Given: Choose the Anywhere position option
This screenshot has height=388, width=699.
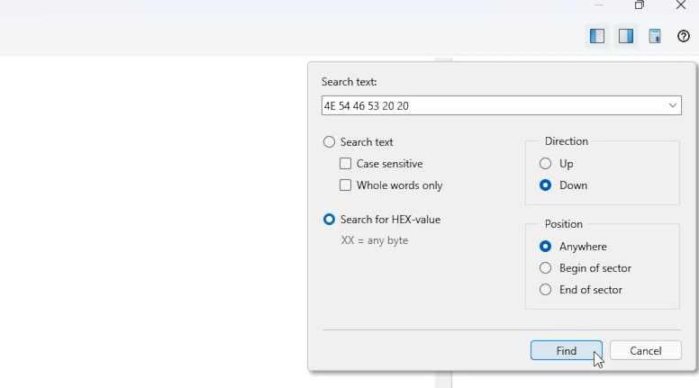Looking at the screenshot, I should tap(545, 247).
